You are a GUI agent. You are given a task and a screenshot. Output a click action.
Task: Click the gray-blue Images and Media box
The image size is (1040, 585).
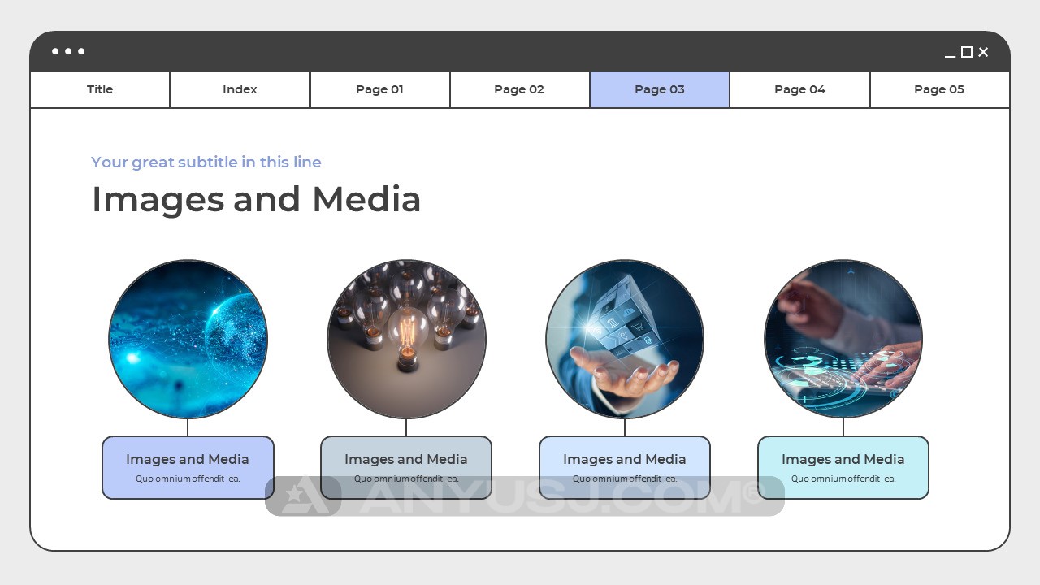tap(406, 467)
